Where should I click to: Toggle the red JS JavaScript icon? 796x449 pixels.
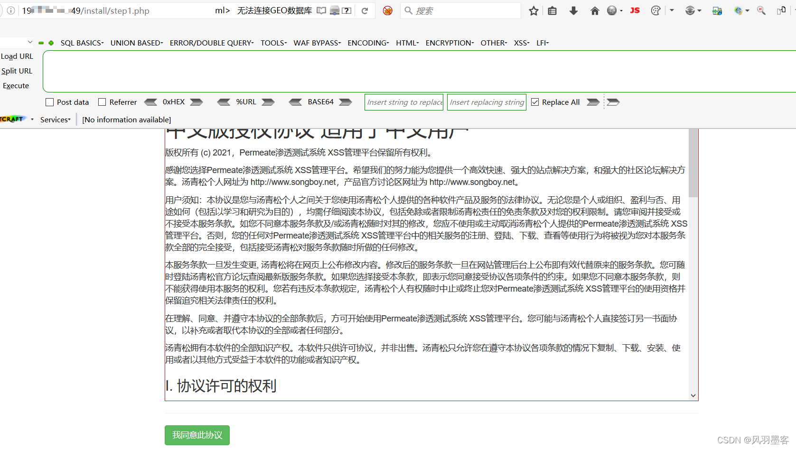tap(635, 10)
